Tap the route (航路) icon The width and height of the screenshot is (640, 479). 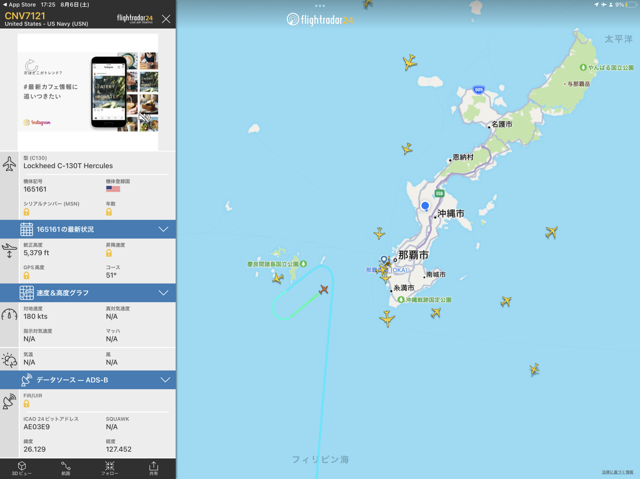coord(66,468)
